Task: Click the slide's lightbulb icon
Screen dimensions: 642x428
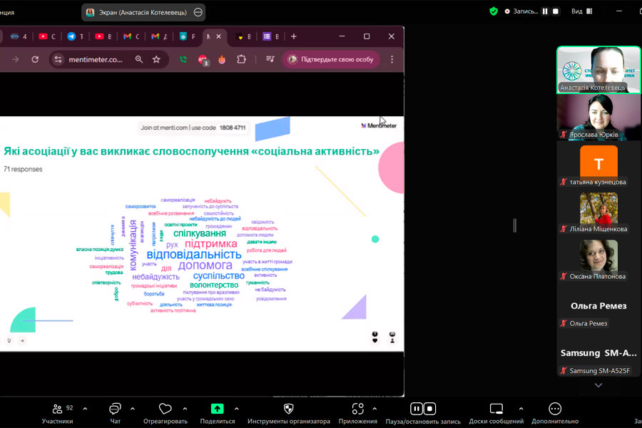Action: click(9, 340)
